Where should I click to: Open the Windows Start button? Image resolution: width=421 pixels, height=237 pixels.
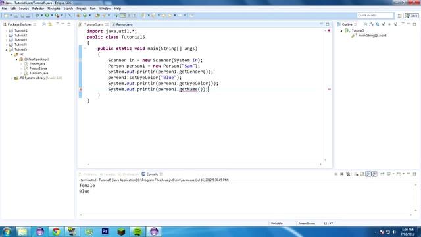pos(7,232)
